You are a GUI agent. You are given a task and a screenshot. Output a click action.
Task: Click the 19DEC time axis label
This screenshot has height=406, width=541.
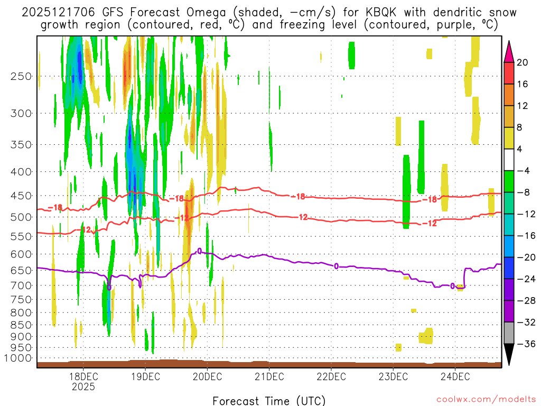click(x=145, y=376)
